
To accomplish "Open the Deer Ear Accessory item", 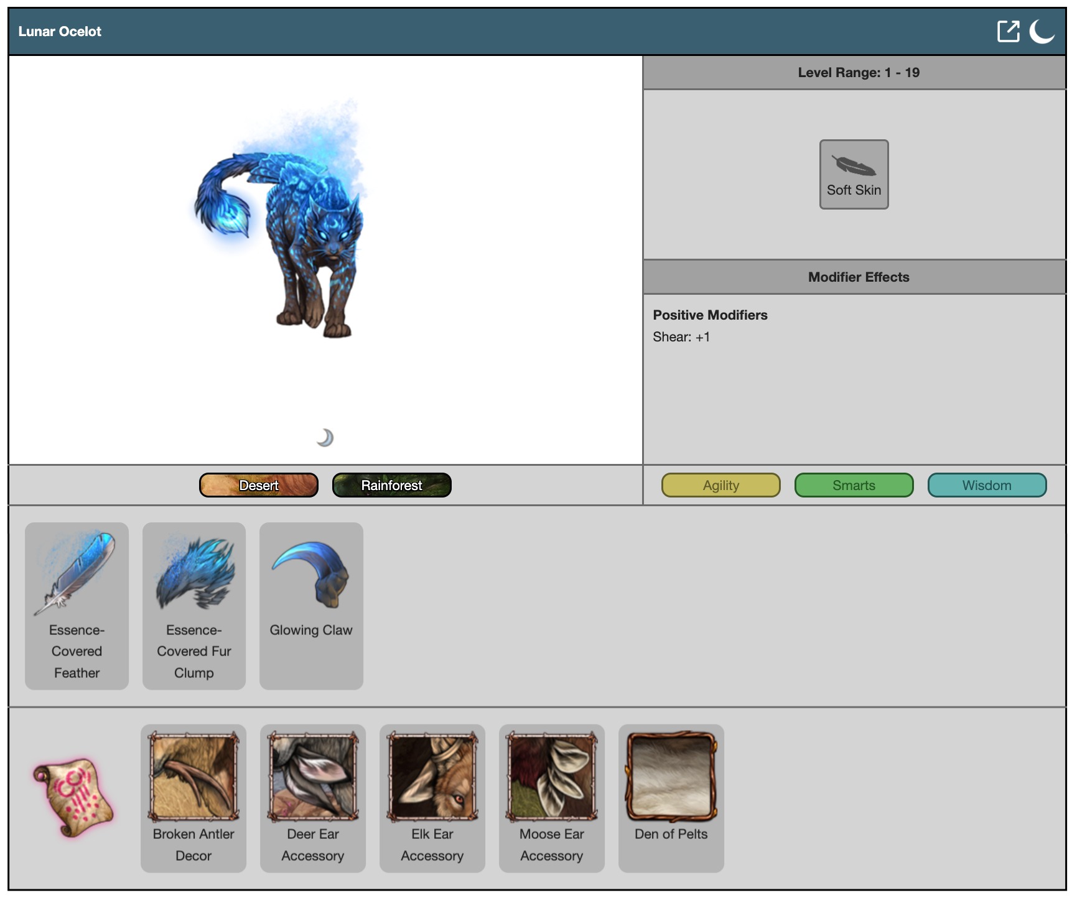I will pos(313,797).
